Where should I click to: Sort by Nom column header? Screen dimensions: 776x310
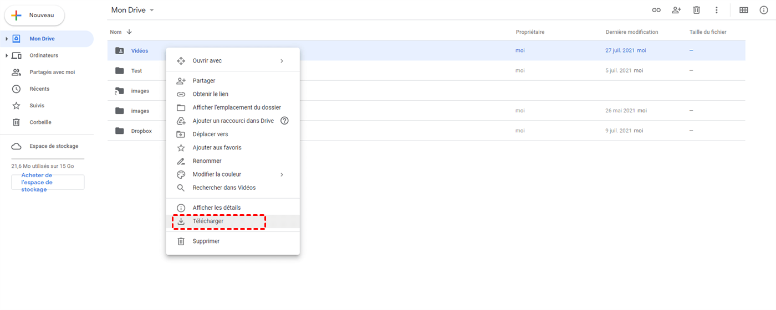[x=116, y=32]
